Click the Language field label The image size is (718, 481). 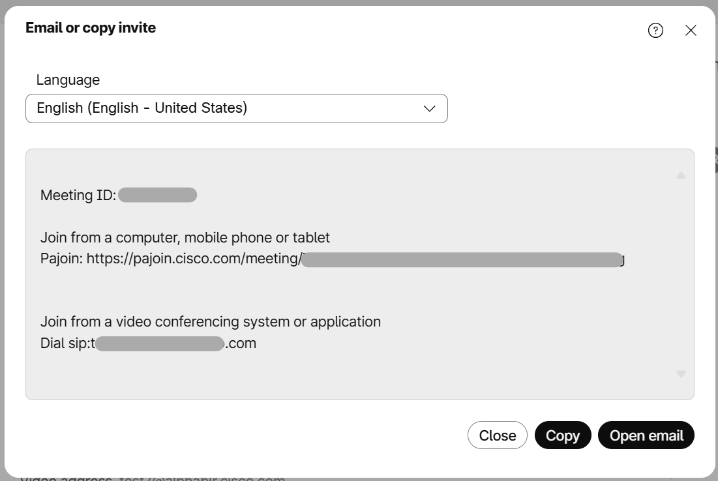pyautogui.click(x=68, y=80)
